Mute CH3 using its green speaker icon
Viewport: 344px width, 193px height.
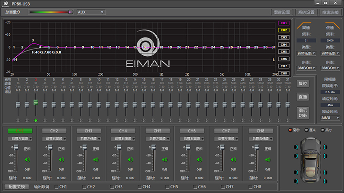point(96,160)
